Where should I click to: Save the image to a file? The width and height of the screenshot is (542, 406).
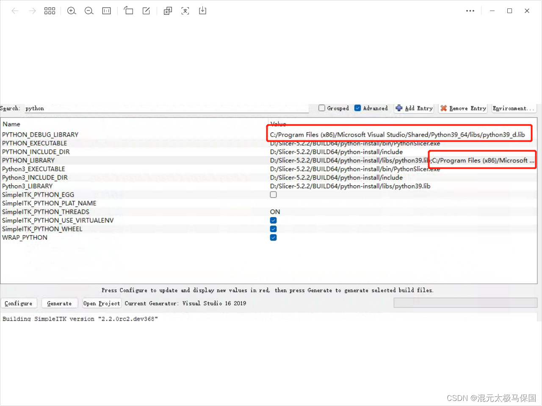click(x=202, y=11)
